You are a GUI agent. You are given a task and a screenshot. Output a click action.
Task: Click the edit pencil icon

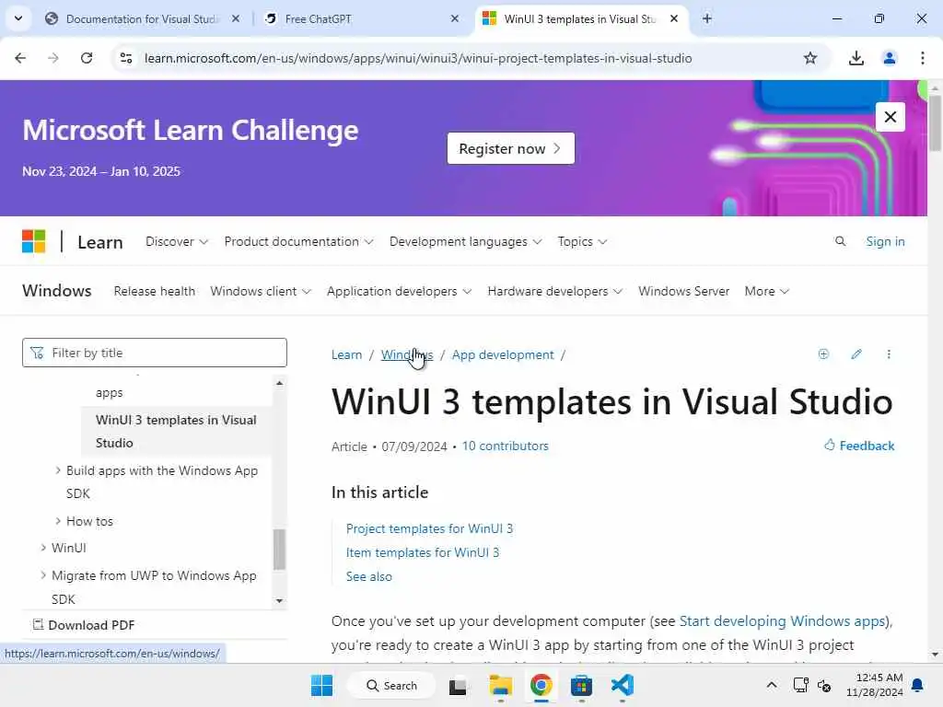click(856, 354)
